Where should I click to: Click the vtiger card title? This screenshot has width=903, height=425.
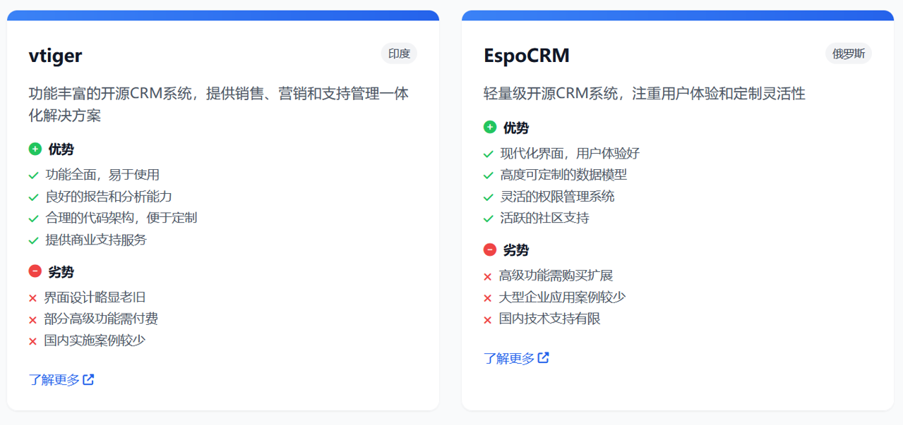click(x=56, y=56)
